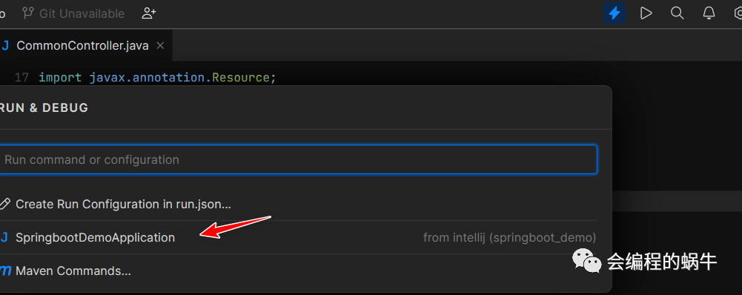Click the Git Unavailable branch indicator

73,13
